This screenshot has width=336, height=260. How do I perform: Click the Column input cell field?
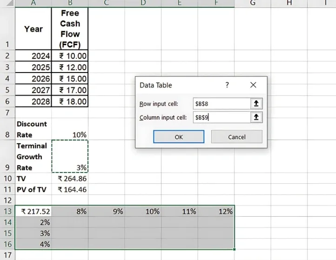[221, 118]
